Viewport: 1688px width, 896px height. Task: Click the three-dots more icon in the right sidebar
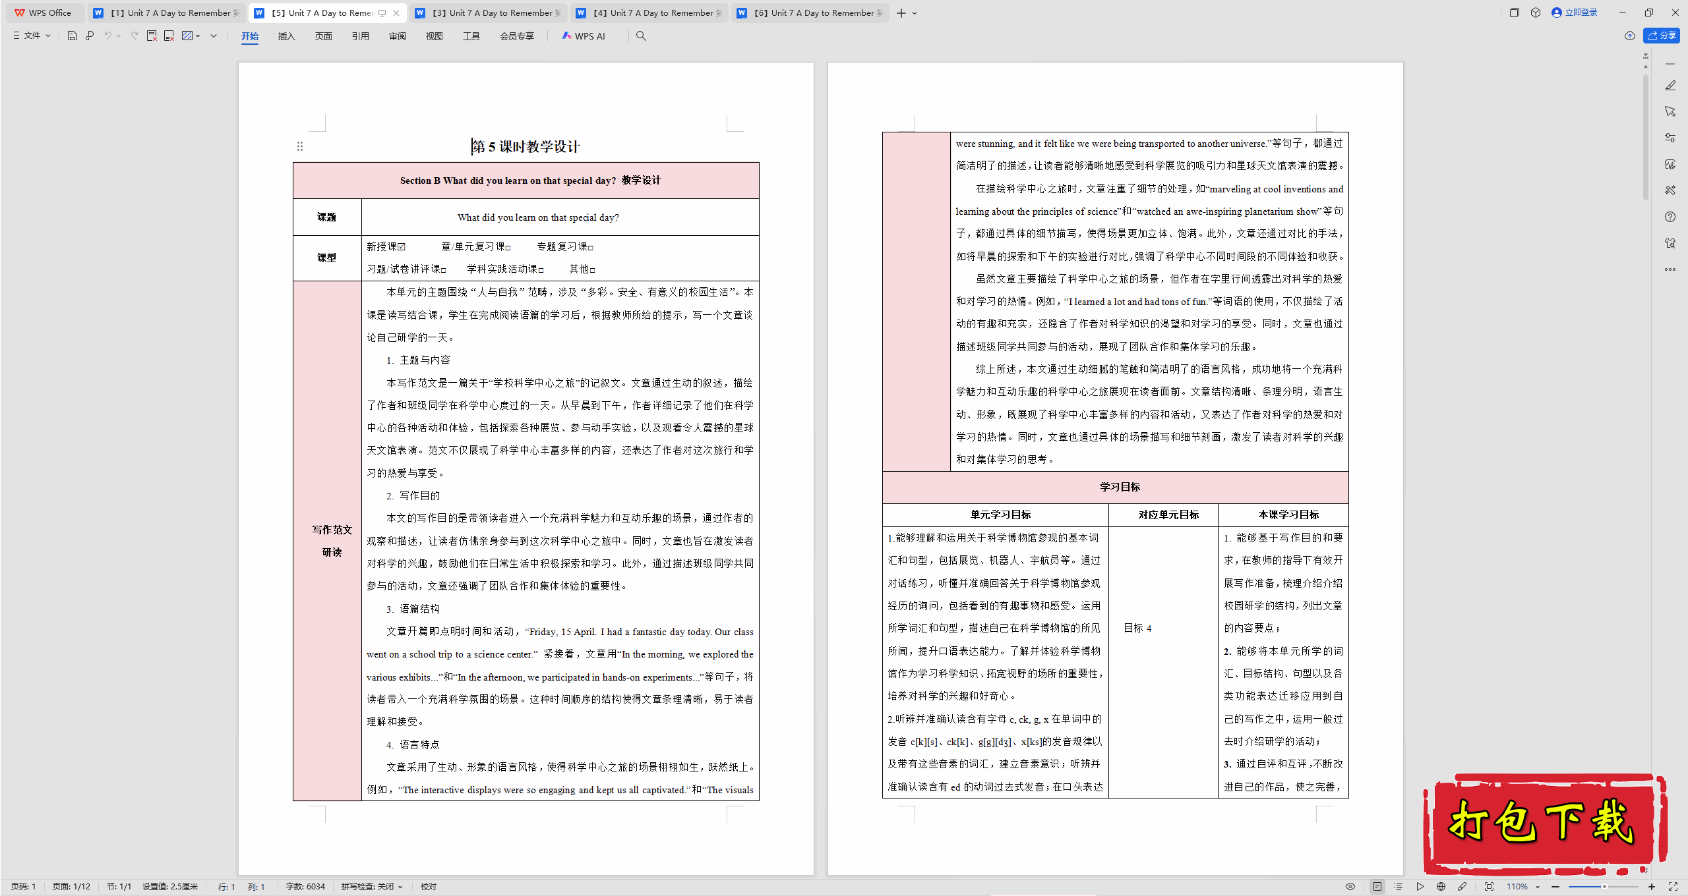pyautogui.click(x=1670, y=269)
